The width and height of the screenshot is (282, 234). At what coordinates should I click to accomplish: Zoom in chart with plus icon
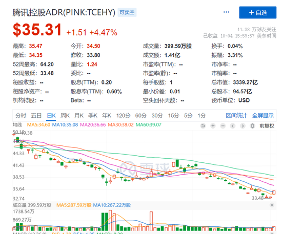click(x=213, y=126)
